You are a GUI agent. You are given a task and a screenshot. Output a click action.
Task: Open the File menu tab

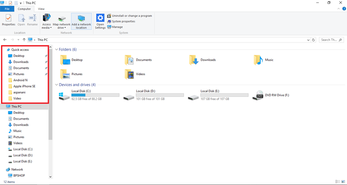point(7,9)
